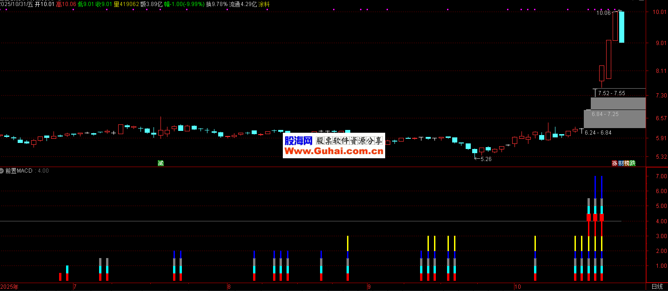Click month 9 marker on time axis
668x291 pixels.
(x=370, y=287)
